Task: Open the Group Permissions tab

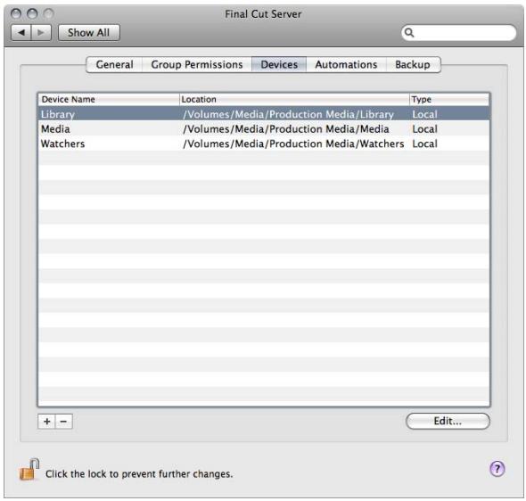Action: click(197, 64)
